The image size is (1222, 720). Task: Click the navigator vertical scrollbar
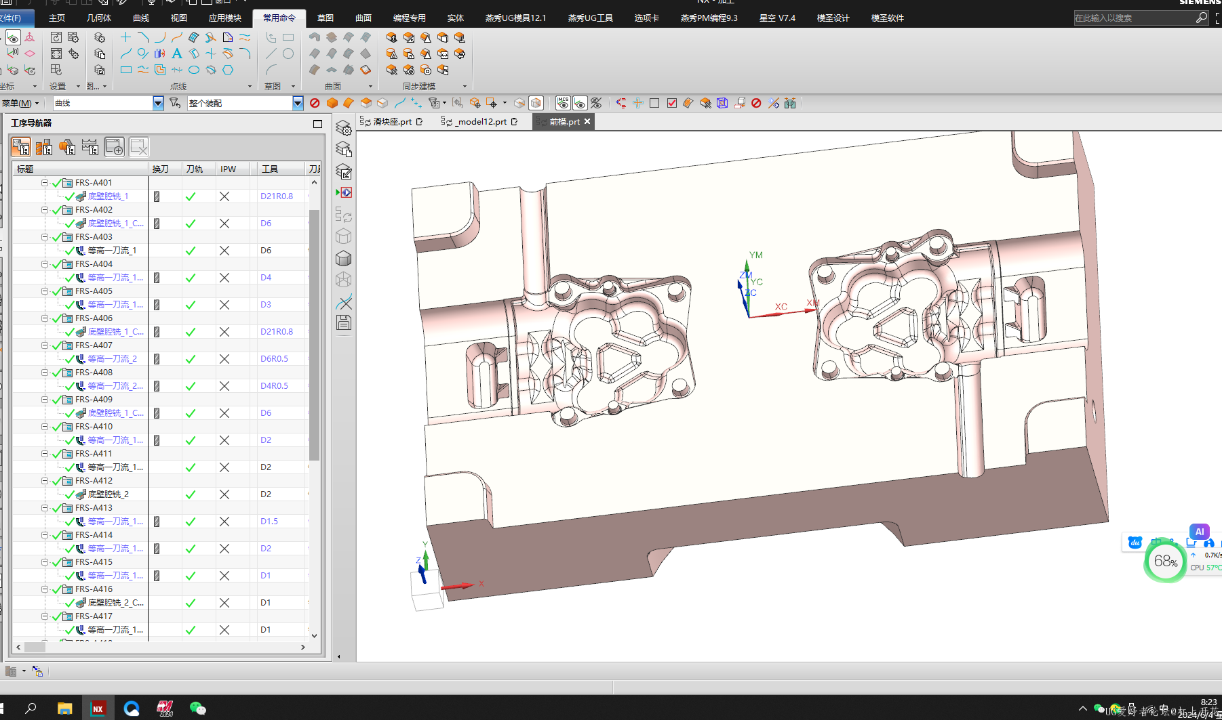[314, 335]
